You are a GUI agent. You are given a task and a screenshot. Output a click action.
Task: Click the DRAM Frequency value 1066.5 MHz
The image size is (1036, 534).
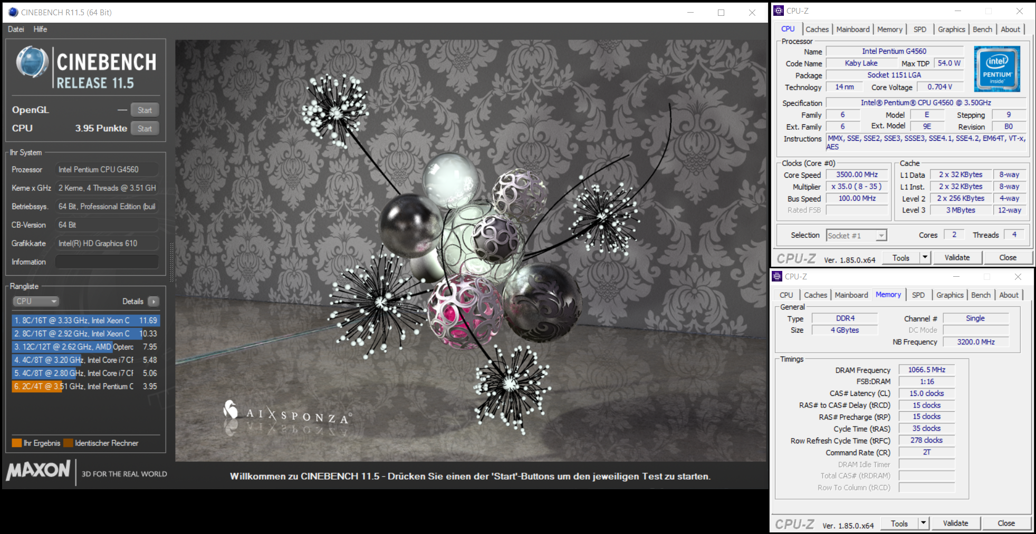(927, 370)
